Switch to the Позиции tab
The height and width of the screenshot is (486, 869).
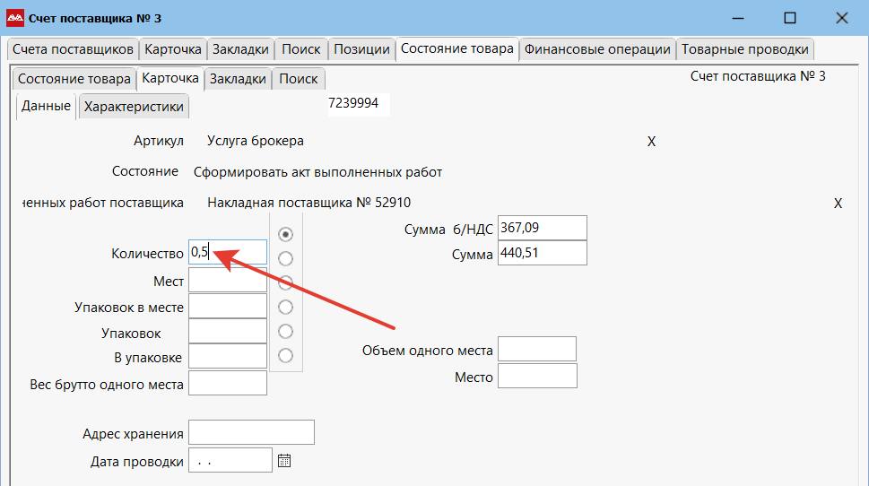coord(360,49)
